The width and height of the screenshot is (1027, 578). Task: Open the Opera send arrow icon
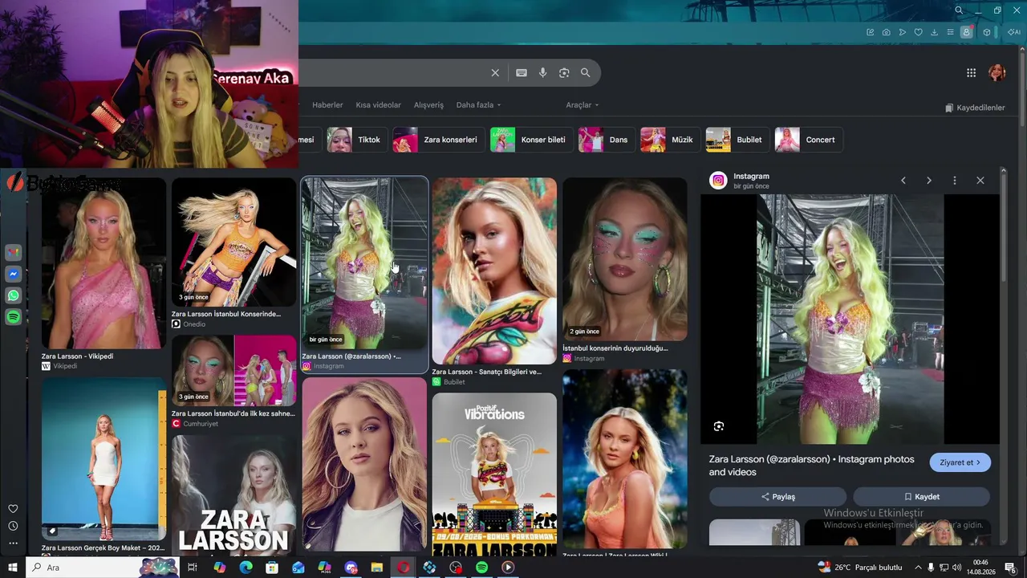coord(903,32)
